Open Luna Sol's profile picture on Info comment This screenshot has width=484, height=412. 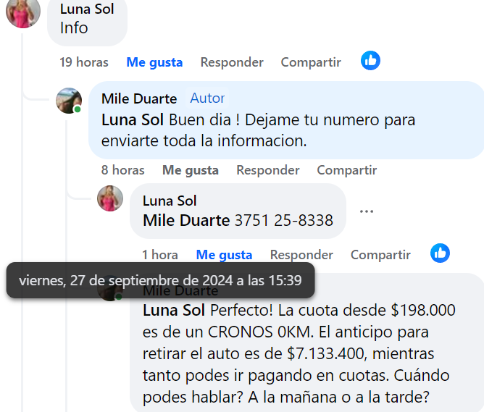pyautogui.click(x=23, y=12)
